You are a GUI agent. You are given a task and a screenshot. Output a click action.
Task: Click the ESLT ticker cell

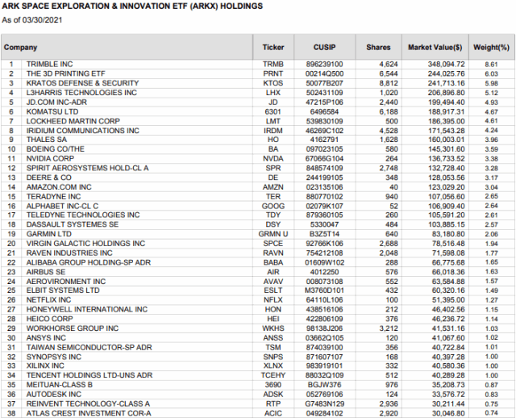(273, 291)
